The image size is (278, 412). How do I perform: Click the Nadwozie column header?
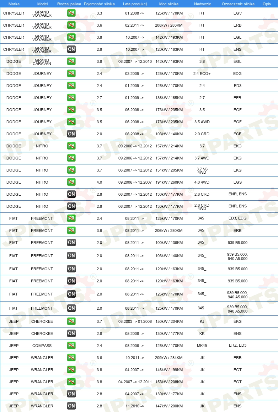click(x=202, y=4)
